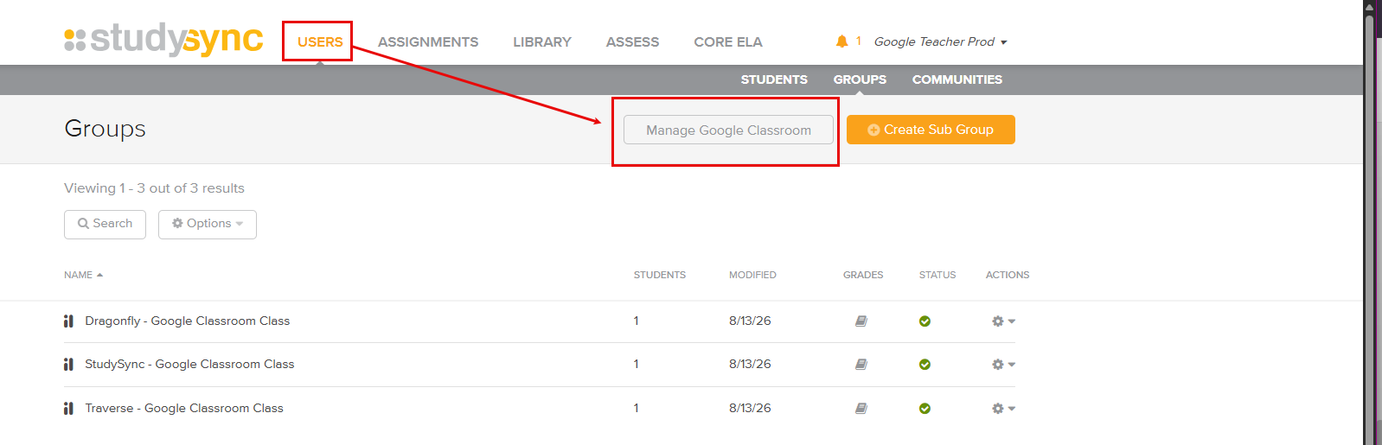Click the GRADES column header

(x=863, y=275)
